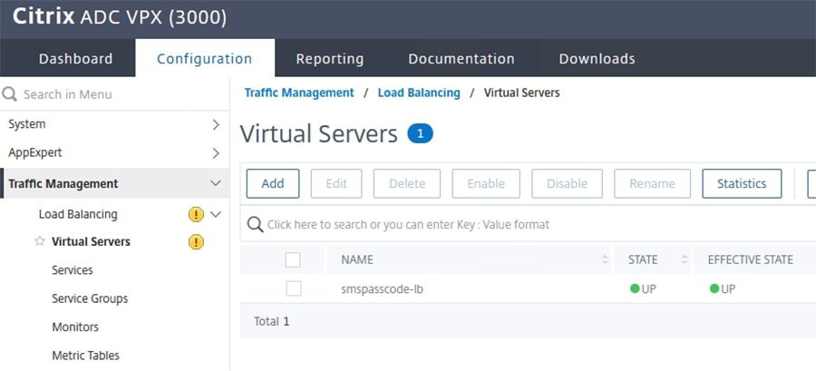Check the smspasscode-lb row checkbox

[x=293, y=288]
